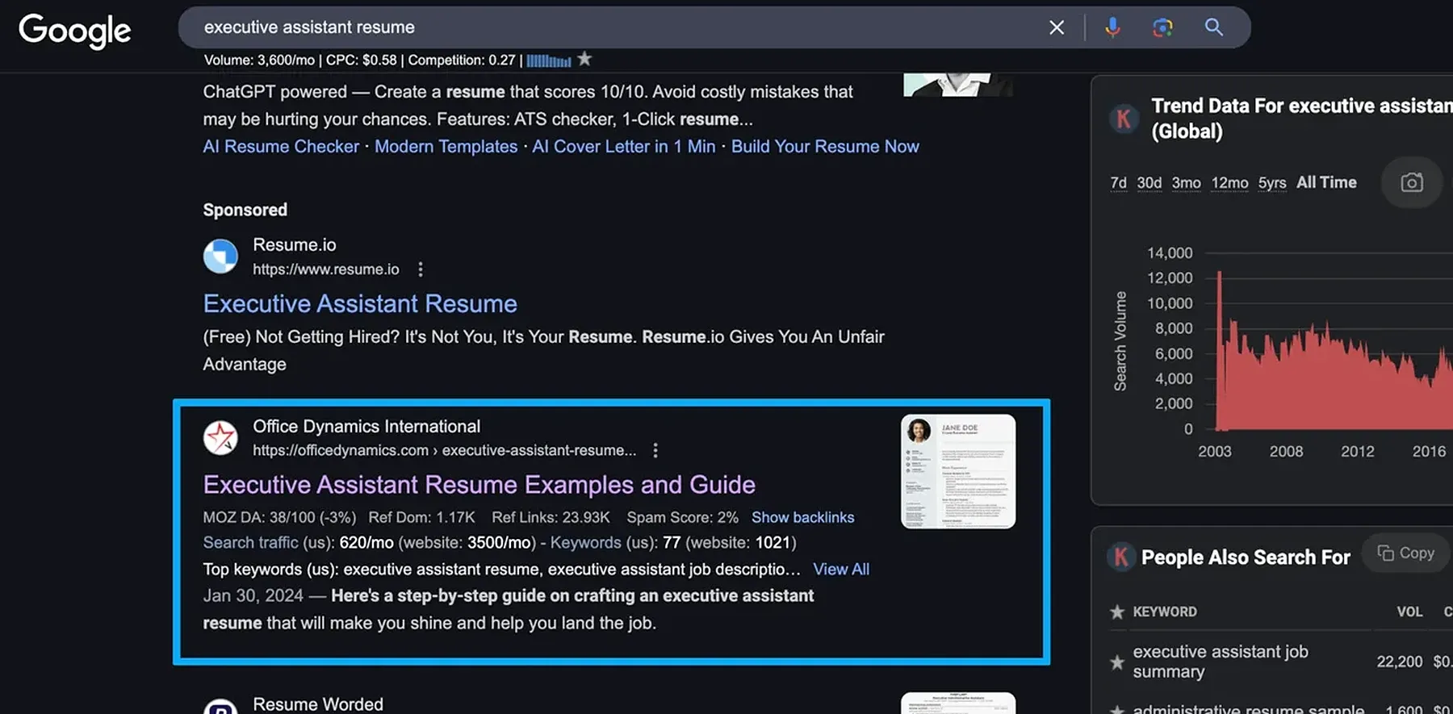1453x714 pixels.
Task: Click the Resume Worded result thumbnail
Action: (957, 703)
